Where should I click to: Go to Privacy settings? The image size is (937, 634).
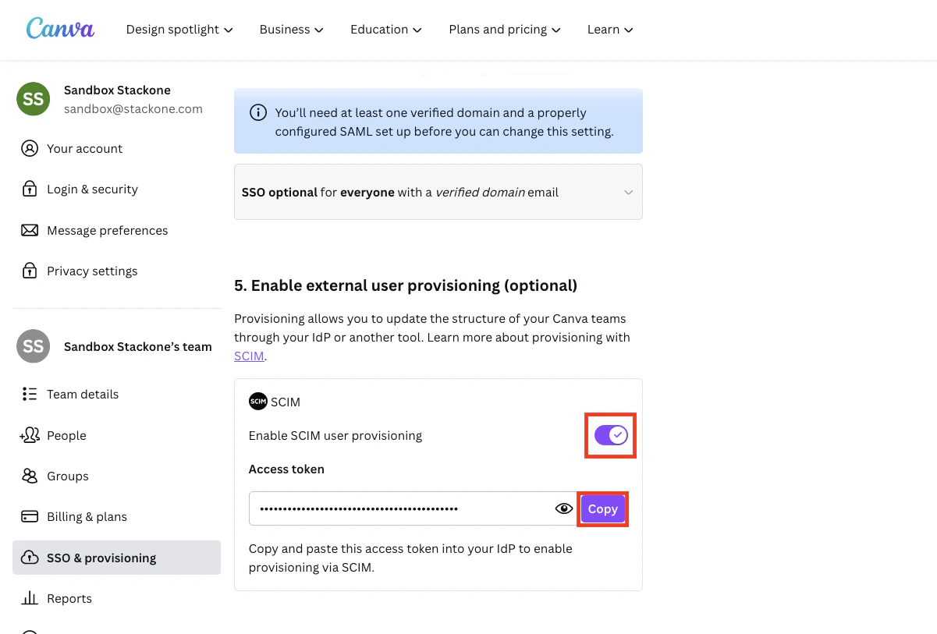point(92,271)
